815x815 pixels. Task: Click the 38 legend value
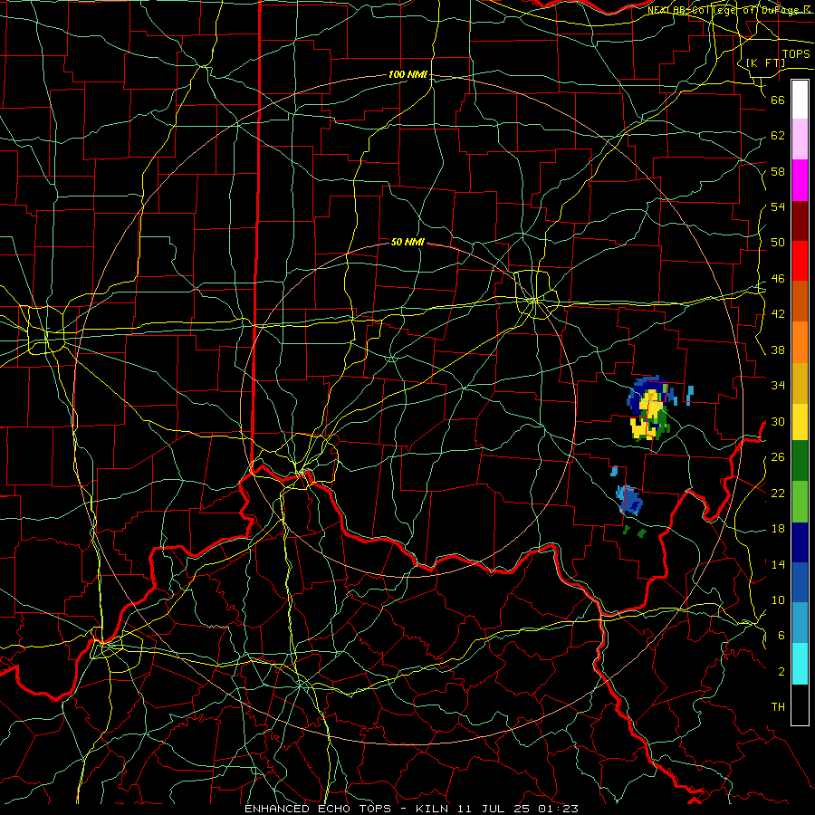tap(778, 350)
